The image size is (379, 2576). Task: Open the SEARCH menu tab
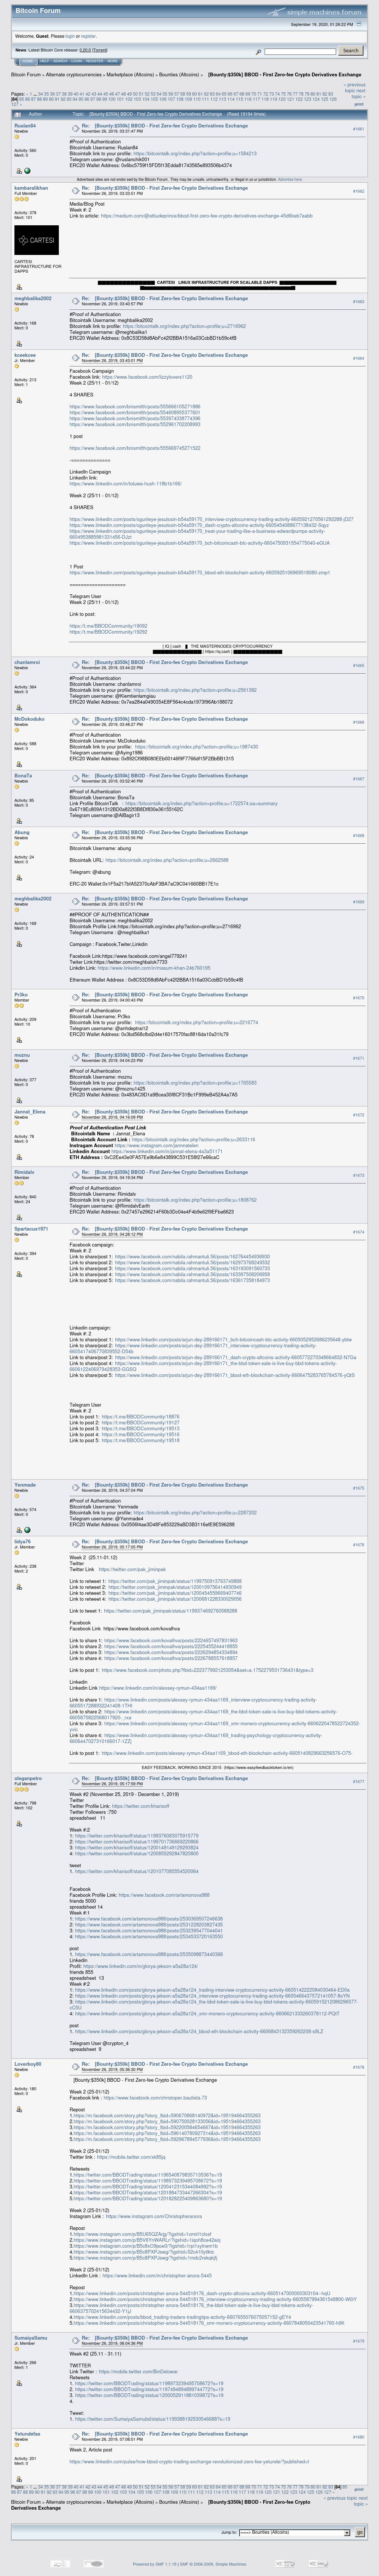click(60, 61)
